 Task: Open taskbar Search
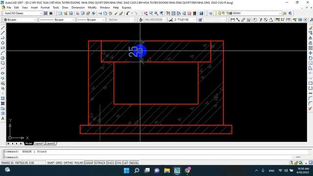click(137, 171)
